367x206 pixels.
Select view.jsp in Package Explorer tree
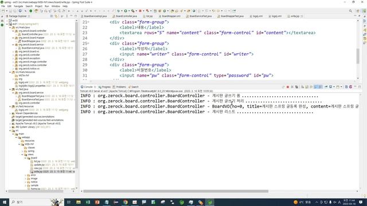click(x=38, y=168)
